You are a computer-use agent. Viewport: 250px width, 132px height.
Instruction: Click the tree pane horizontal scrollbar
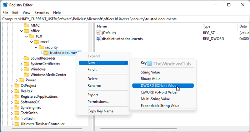(x=47, y=129)
